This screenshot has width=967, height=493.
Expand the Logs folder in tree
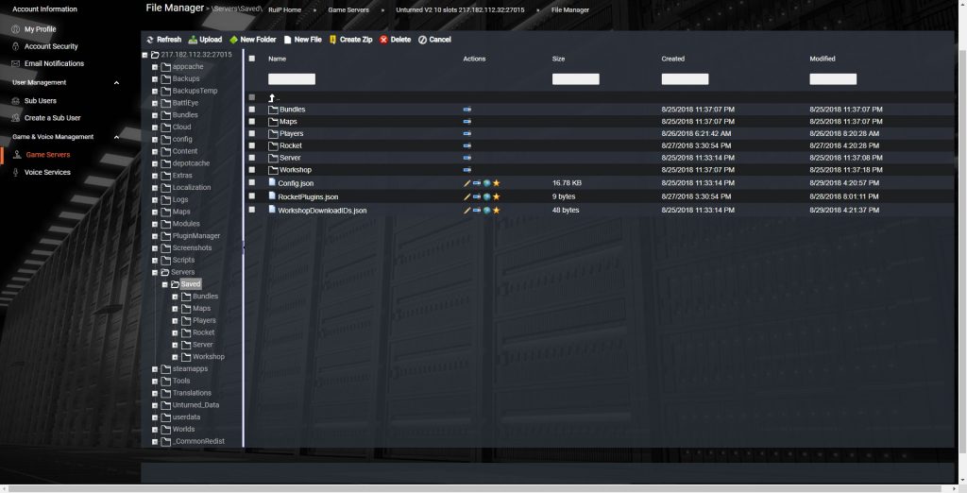(x=154, y=200)
